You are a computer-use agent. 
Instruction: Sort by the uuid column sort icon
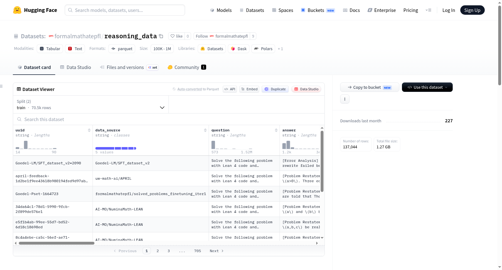click(x=89, y=130)
